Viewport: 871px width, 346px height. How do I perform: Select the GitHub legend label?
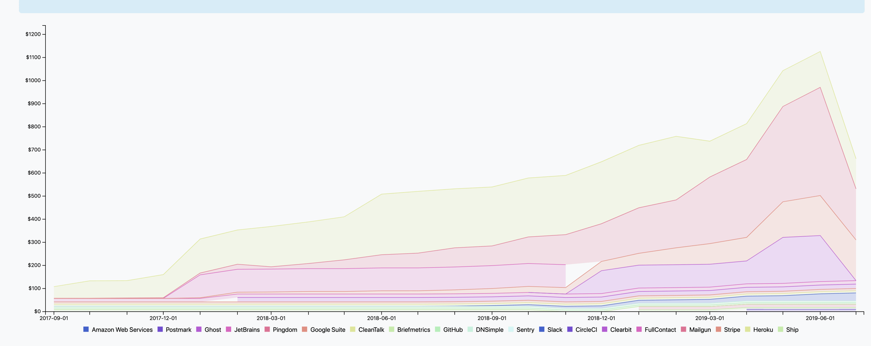pos(452,330)
